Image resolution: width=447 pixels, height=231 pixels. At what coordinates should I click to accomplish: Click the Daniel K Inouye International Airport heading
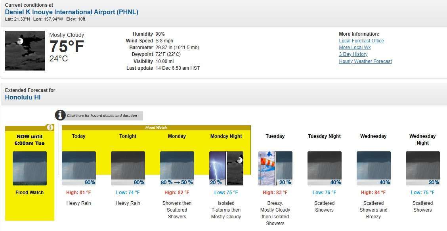point(71,12)
